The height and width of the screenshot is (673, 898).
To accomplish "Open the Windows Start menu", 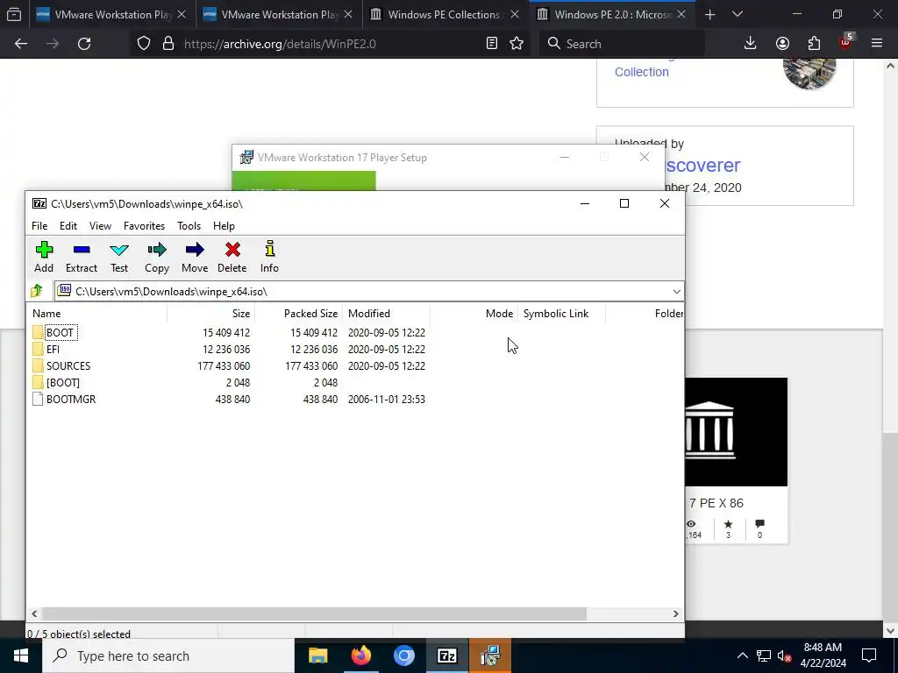I will (x=21, y=655).
